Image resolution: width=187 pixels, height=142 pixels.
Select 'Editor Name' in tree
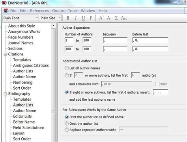point(24,122)
